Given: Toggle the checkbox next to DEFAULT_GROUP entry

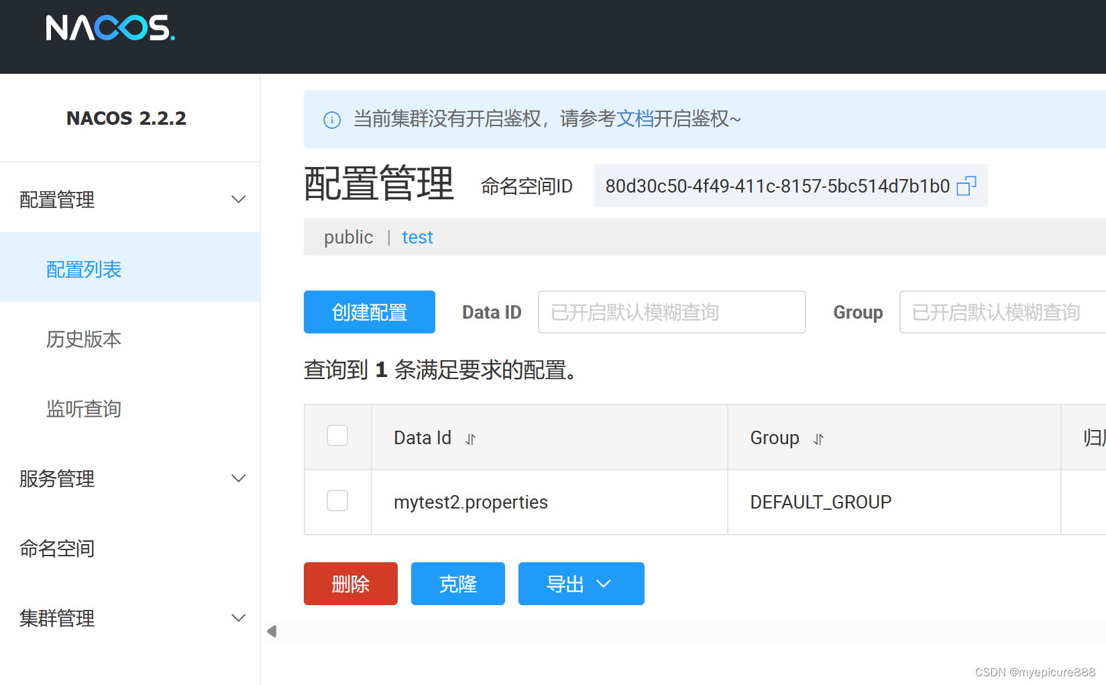Looking at the screenshot, I should tap(337, 500).
